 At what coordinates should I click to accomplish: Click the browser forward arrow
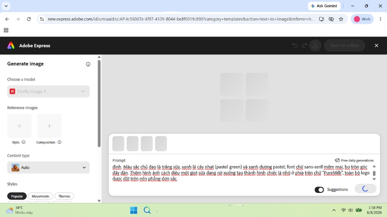point(18,19)
